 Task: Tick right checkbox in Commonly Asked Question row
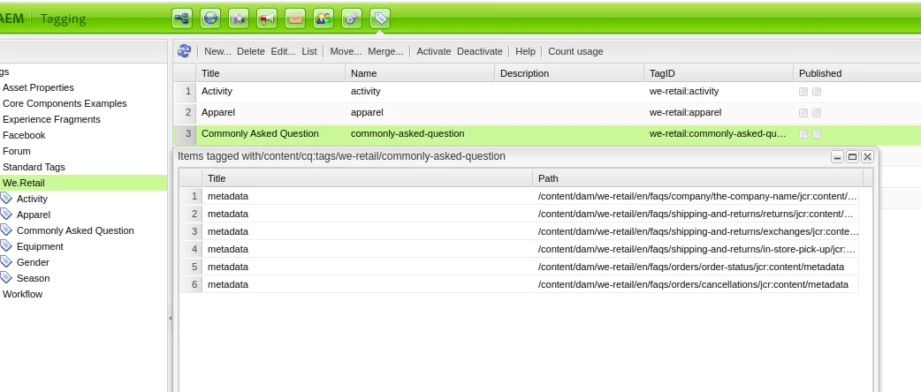coord(817,134)
